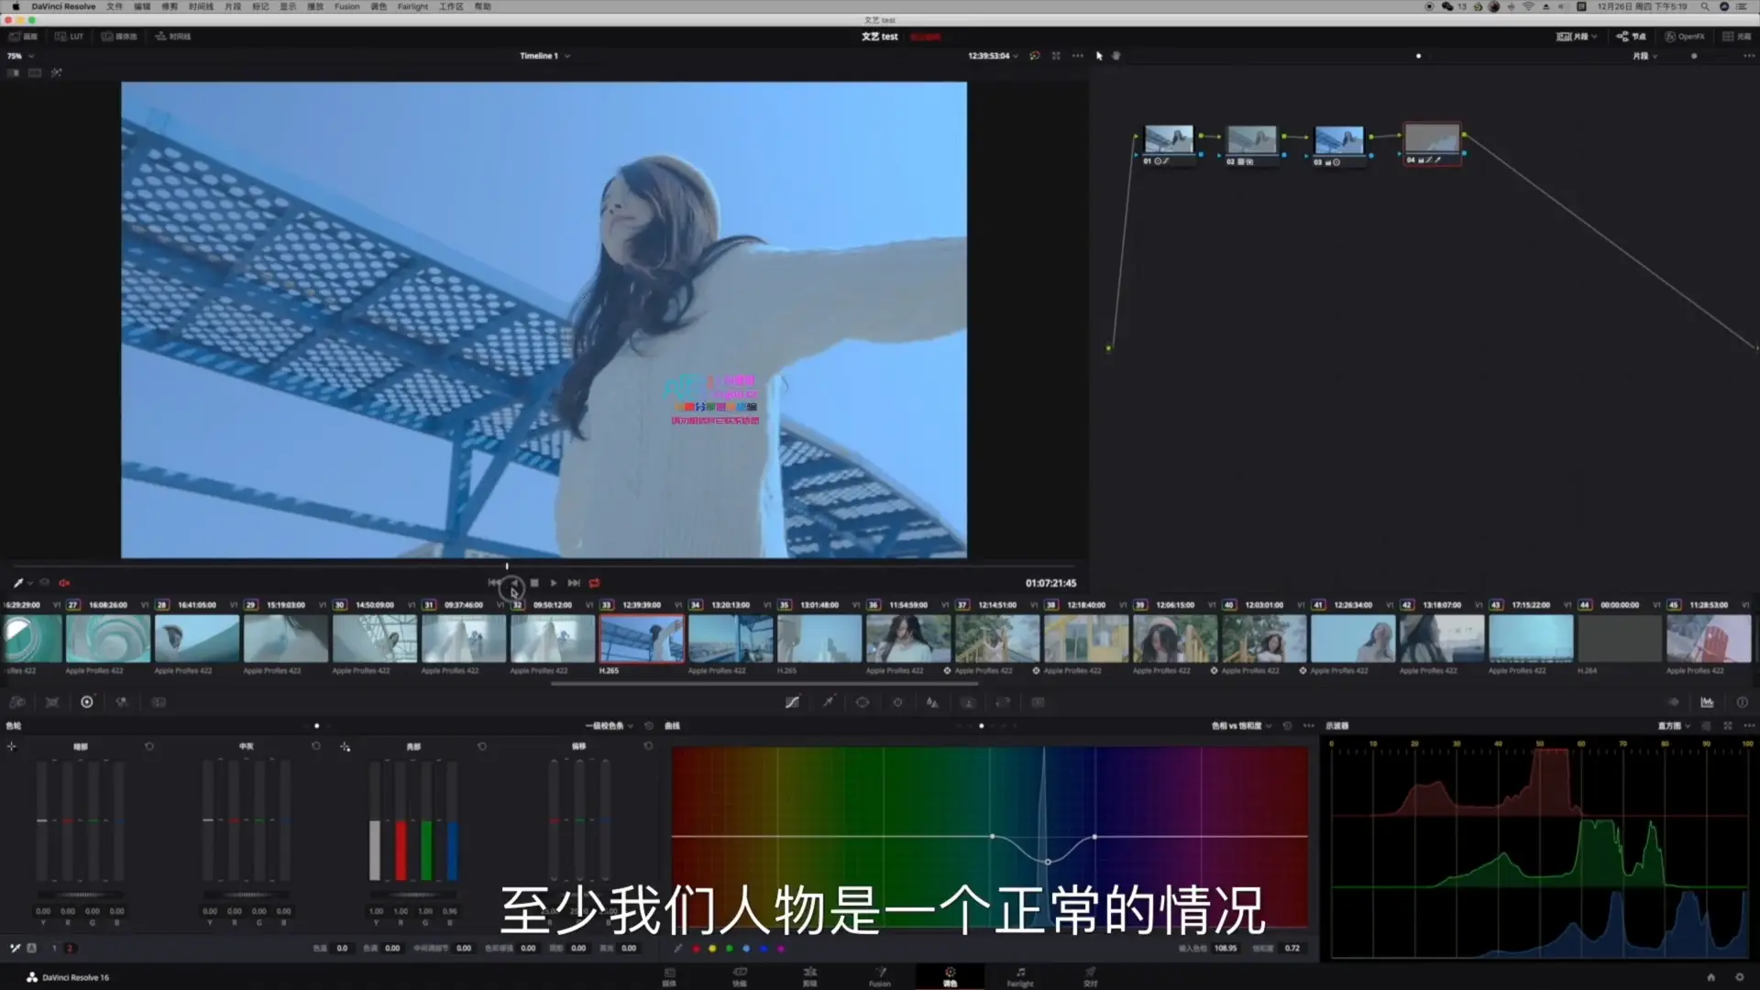Pick the yellow hue preset dot
Screen dimensions: 1760x990
pos(712,949)
